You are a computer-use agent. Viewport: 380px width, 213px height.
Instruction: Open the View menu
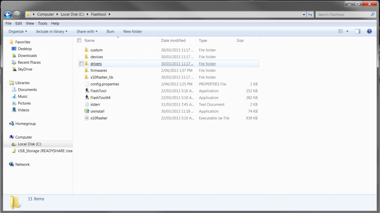click(x=30, y=23)
